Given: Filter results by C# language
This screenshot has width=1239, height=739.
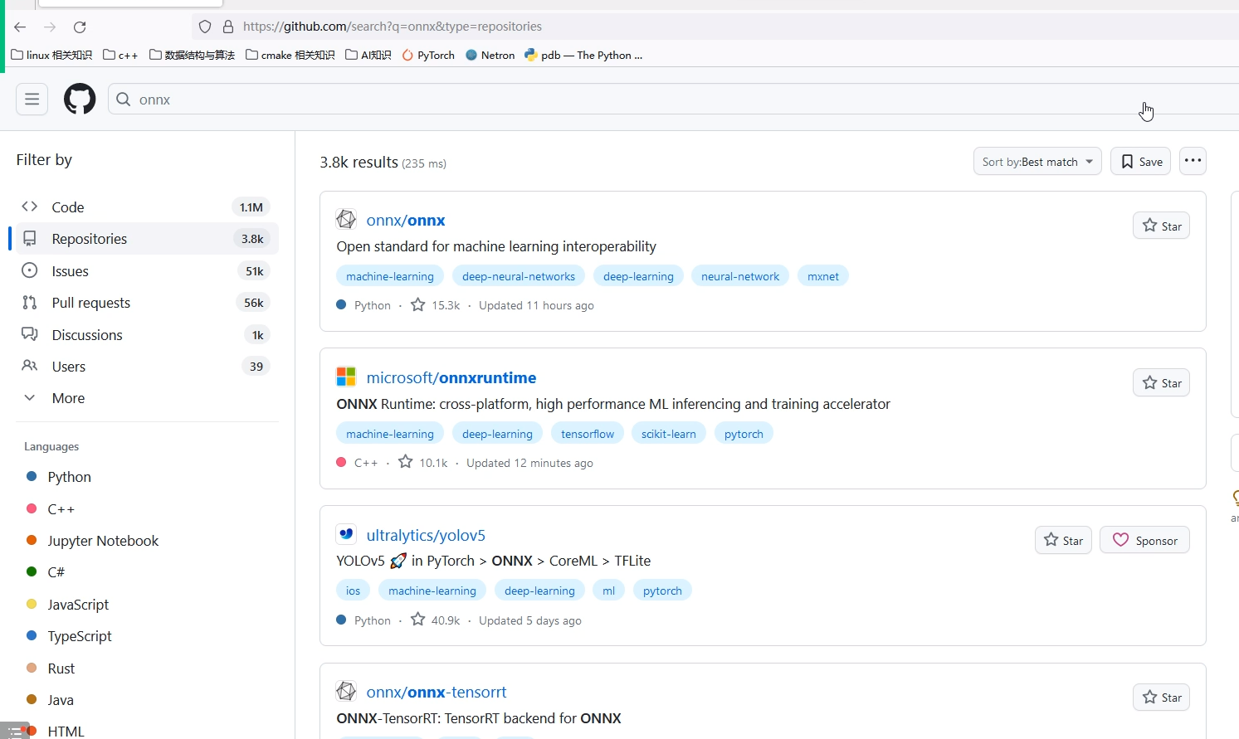Looking at the screenshot, I should 56,572.
